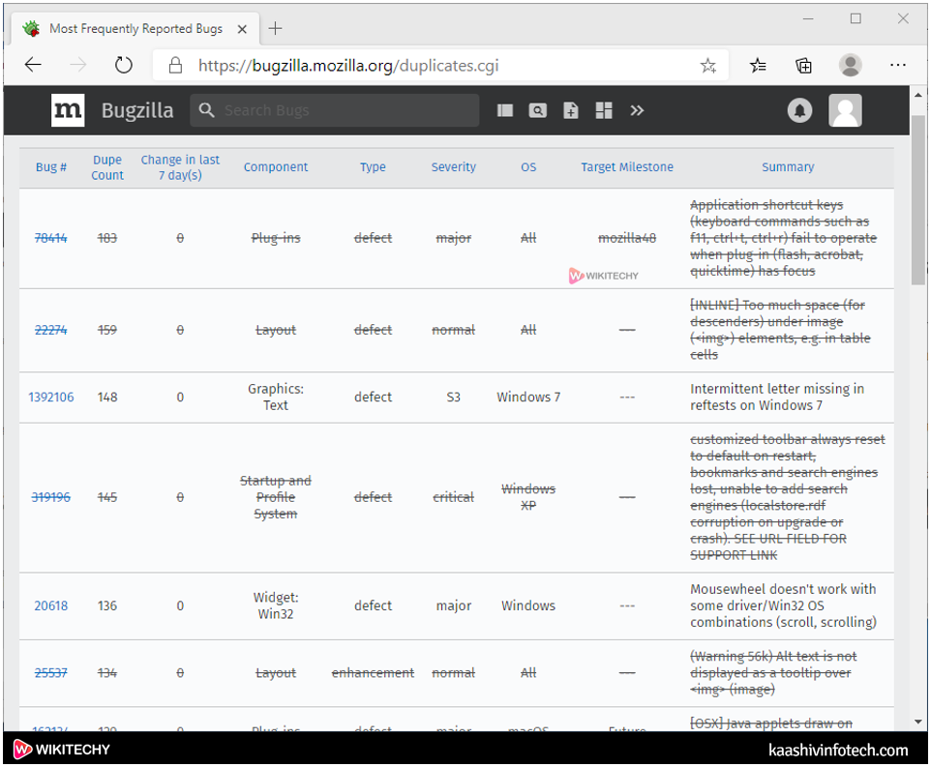
Task: Open bug 20618 link
Action: pyautogui.click(x=50, y=606)
